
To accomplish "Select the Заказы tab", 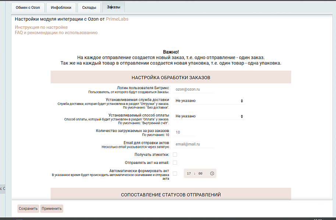I will click(x=113, y=7).
